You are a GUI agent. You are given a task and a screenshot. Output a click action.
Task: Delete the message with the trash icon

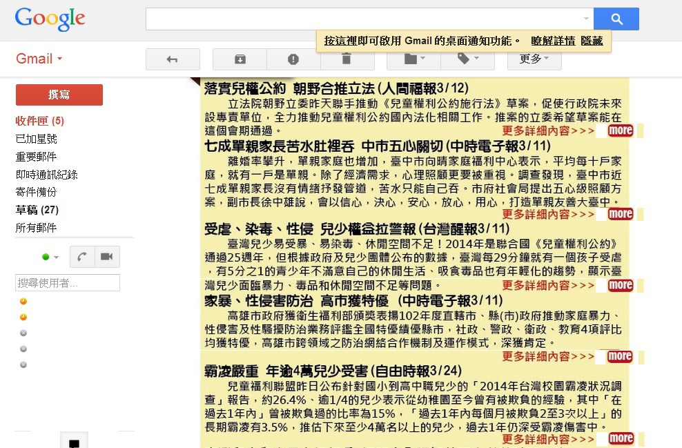(x=347, y=59)
